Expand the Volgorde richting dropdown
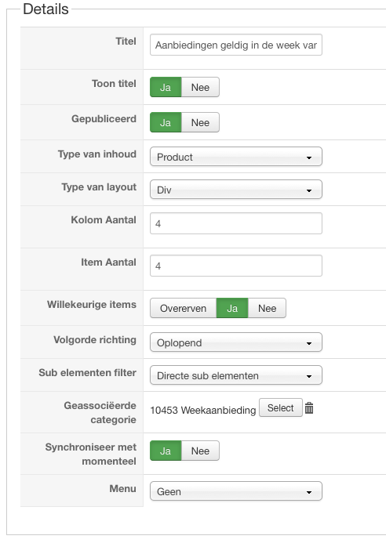386x543 pixels. coord(236,343)
